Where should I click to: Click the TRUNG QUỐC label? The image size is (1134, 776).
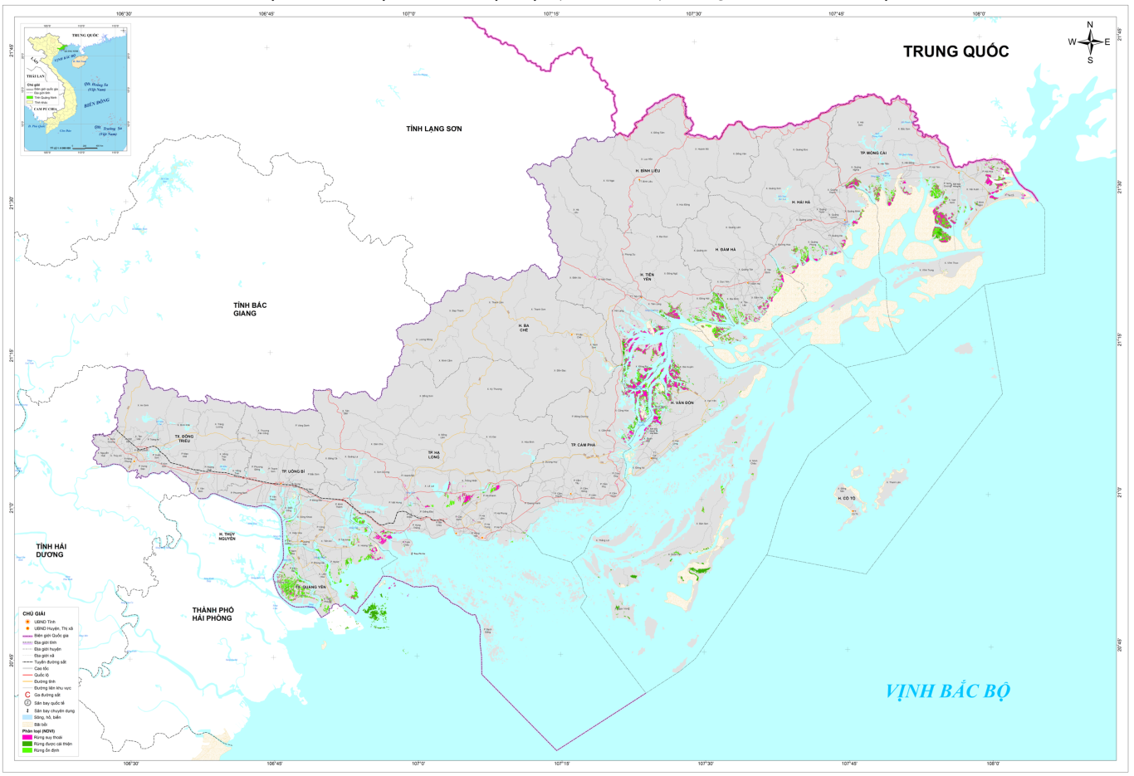[956, 51]
